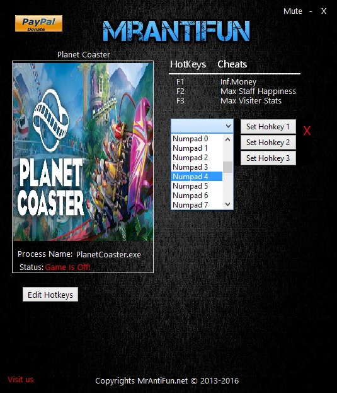Click the list scrollbar down arrow
The width and height of the screenshot is (337, 393).
pyautogui.click(x=227, y=204)
